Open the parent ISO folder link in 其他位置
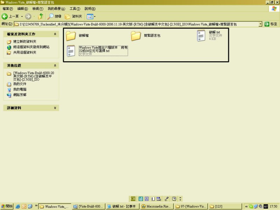Screen dimensions: 280x210 click(34, 76)
